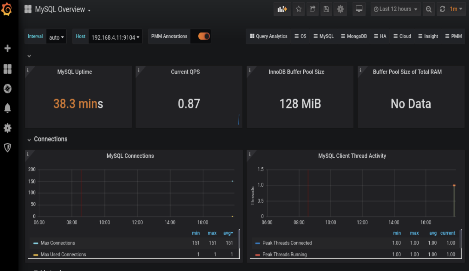The image size is (469, 271).
Task: Click the 0.87 QPS value
Action: pos(189,104)
